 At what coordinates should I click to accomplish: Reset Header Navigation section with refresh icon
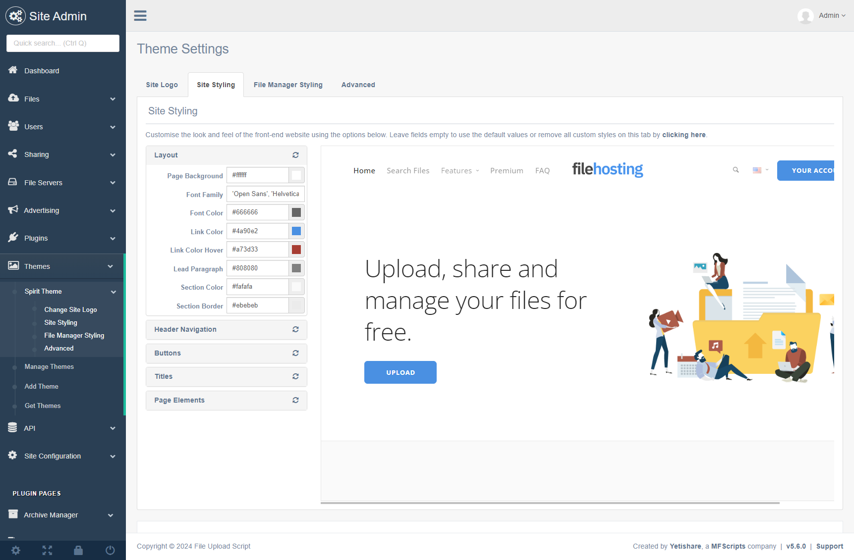click(295, 329)
